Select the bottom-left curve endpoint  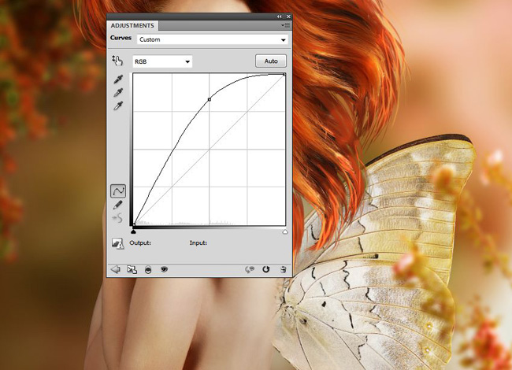point(134,224)
